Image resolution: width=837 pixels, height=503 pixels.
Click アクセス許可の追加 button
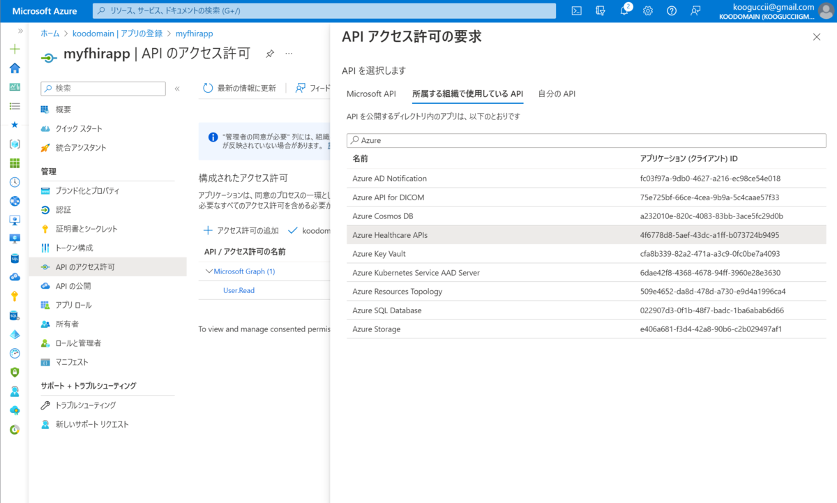pos(241,230)
